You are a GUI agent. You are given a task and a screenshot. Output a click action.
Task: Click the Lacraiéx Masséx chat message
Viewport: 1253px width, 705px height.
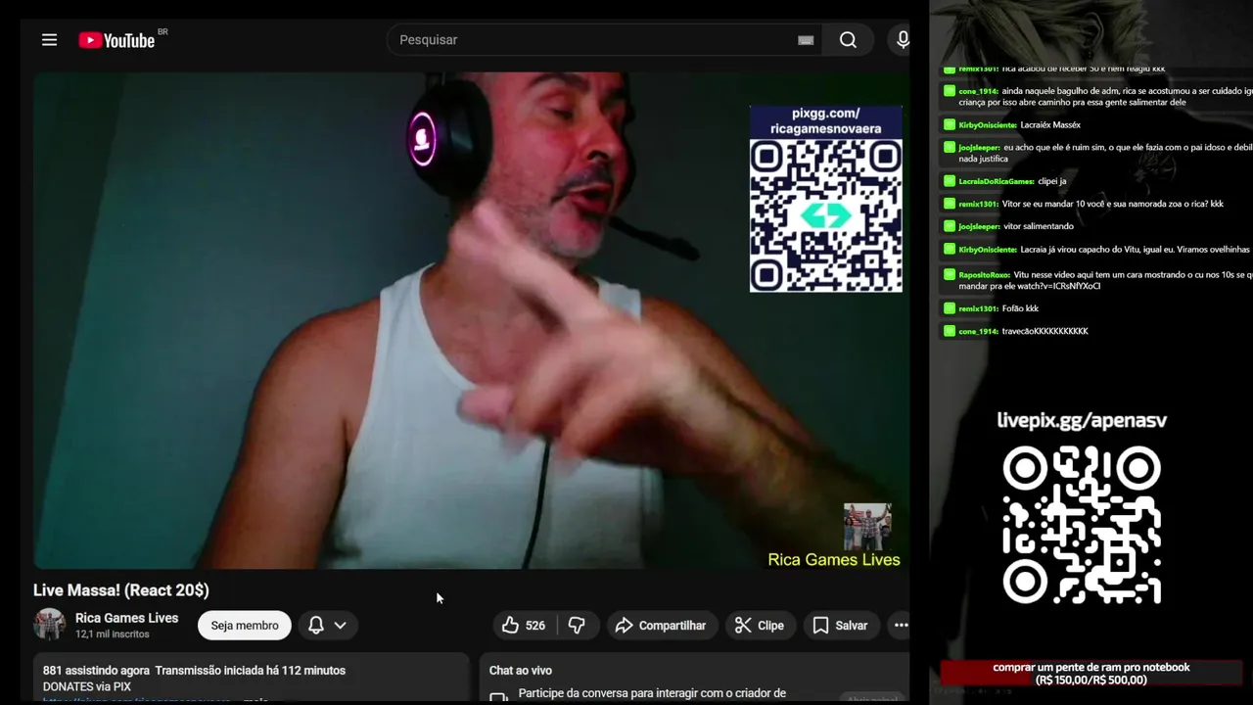(1012, 125)
